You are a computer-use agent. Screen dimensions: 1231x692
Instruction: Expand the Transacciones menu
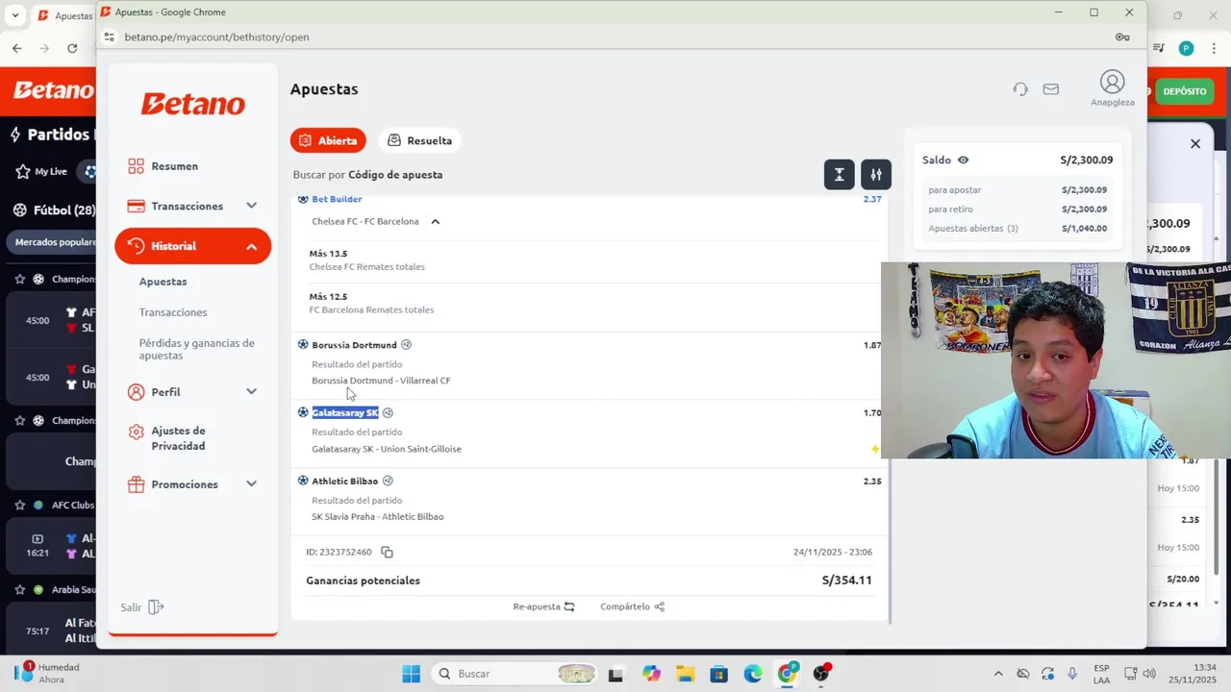click(x=192, y=206)
